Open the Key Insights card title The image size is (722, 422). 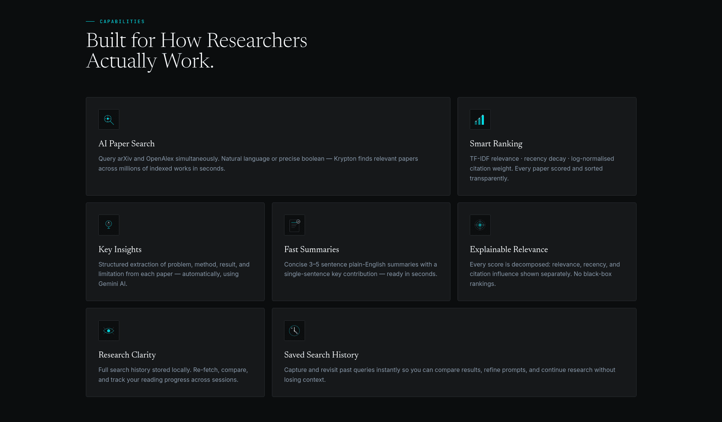coord(120,249)
